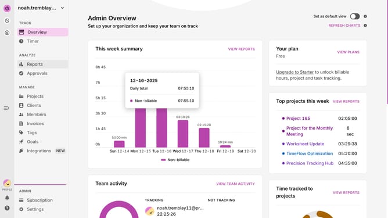Click info icon next to default view toggle

click(365, 16)
